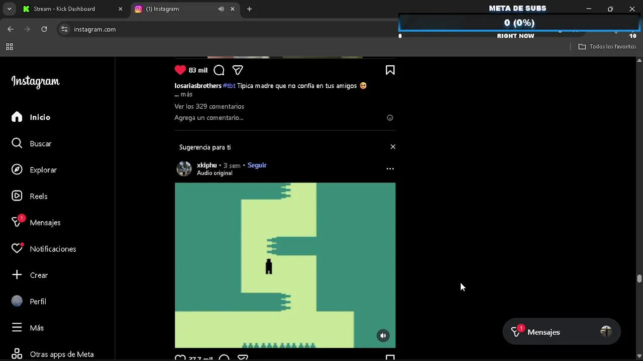Open xkiphu profile picture
Screen dimensions: 643x361
pyautogui.click(x=184, y=168)
